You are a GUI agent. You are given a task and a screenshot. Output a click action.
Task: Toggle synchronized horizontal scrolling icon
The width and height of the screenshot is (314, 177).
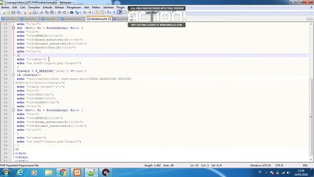[102, 12]
